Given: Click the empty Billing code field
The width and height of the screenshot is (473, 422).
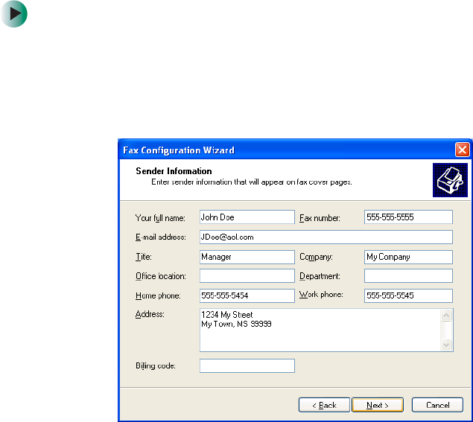Looking at the screenshot, I should [x=247, y=365].
